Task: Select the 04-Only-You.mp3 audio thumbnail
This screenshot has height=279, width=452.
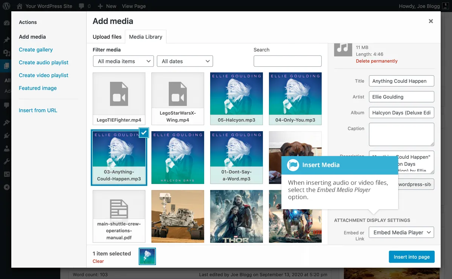Action: [295, 99]
